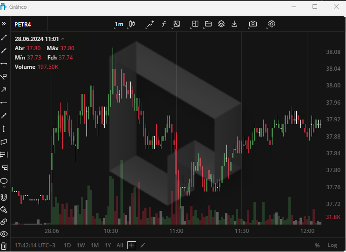The height and width of the screenshot is (252, 346).
Task: Minimize the Gráfico window
Action: [294, 7]
